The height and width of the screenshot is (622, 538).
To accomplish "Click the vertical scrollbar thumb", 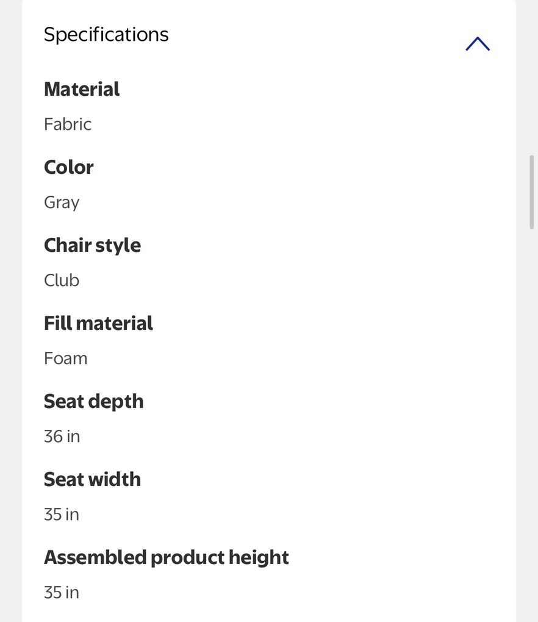I will (x=532, y=192).
